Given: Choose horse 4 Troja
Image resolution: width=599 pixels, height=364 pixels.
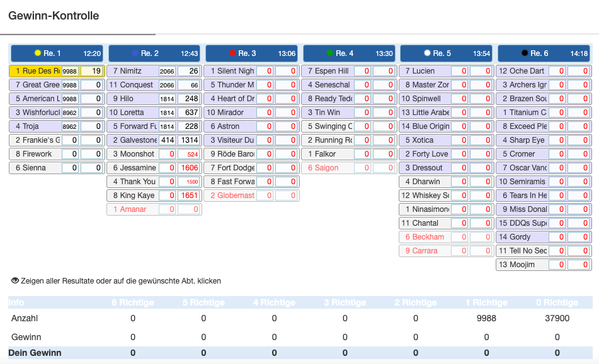Looking at the screenshot, I should coord(57,126).
